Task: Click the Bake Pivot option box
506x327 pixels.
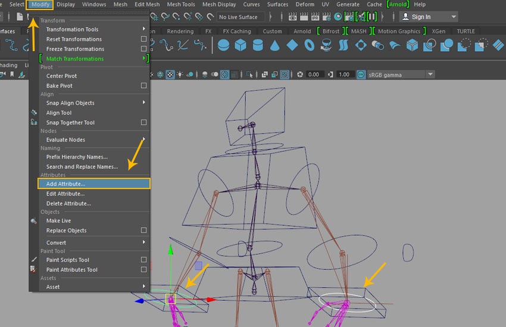Action: (x=143, y=86)
